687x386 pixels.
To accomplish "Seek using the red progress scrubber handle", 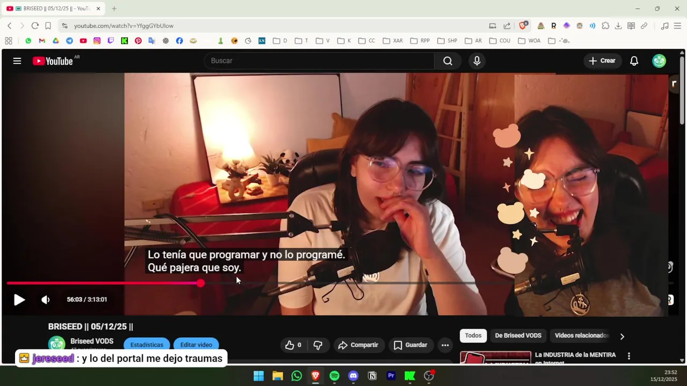I will tap(200, 283).
